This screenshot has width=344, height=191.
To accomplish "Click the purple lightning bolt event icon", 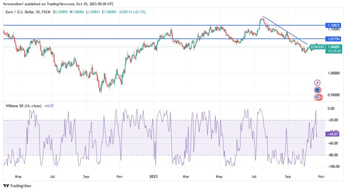I will [x=317, y=83].
